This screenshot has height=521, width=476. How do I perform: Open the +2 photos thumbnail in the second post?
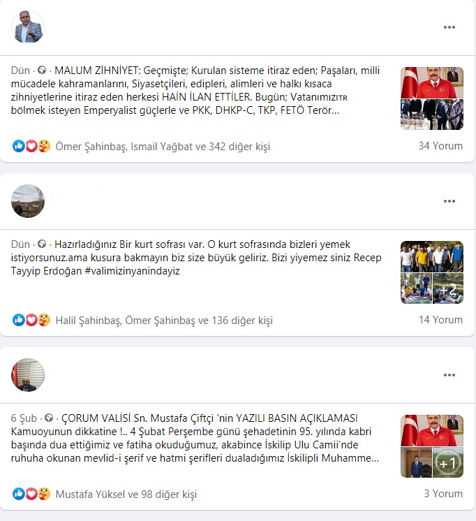[x=448, y=288]
